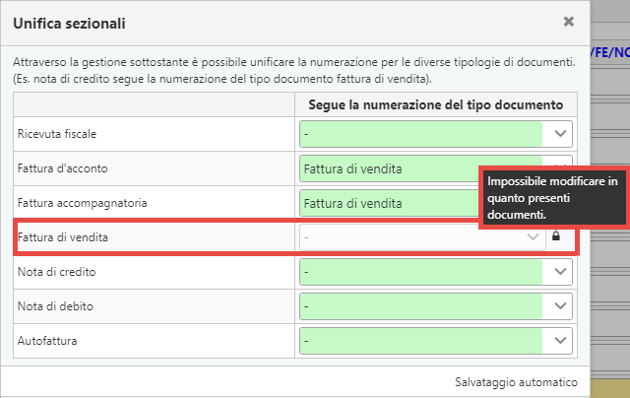Open the Nota di credito dropdown chevron

(x=560, y=271)
